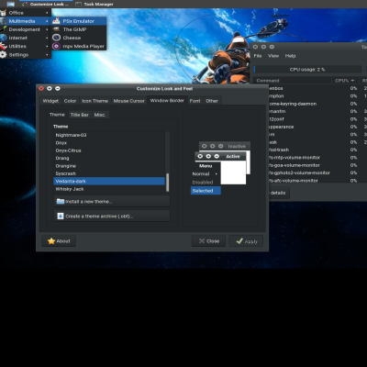This screenshot has width=367, height=367.
Task: Choose the Vedanta-dark theme
Action: pyautogui.click(x=109, y=181)
